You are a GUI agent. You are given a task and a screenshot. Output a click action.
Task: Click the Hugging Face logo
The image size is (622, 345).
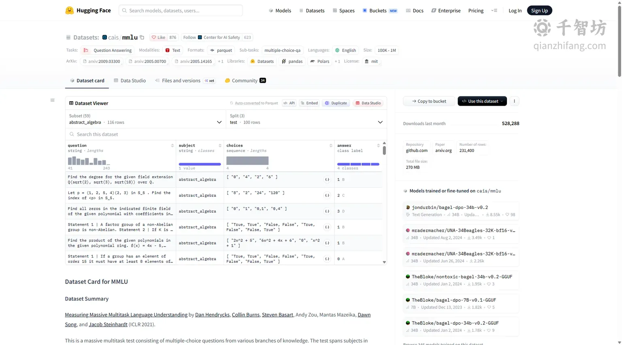coord(70,11)
